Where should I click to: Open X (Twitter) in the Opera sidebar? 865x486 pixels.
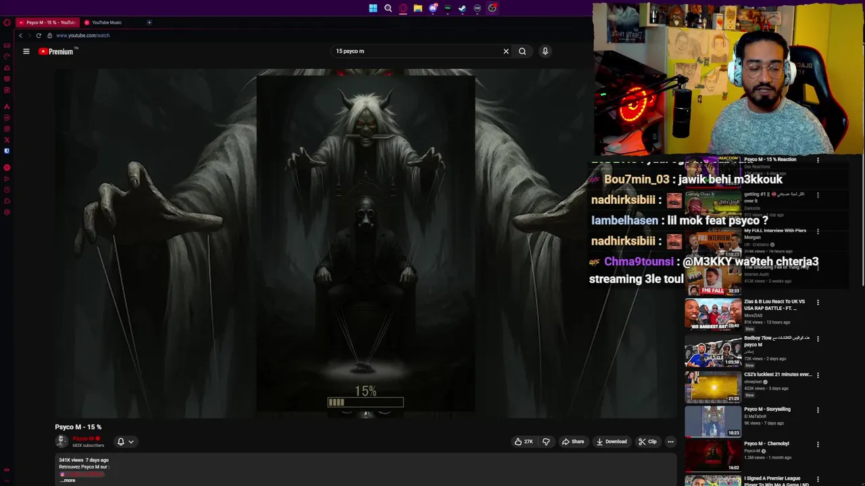(x=7, y=140)
